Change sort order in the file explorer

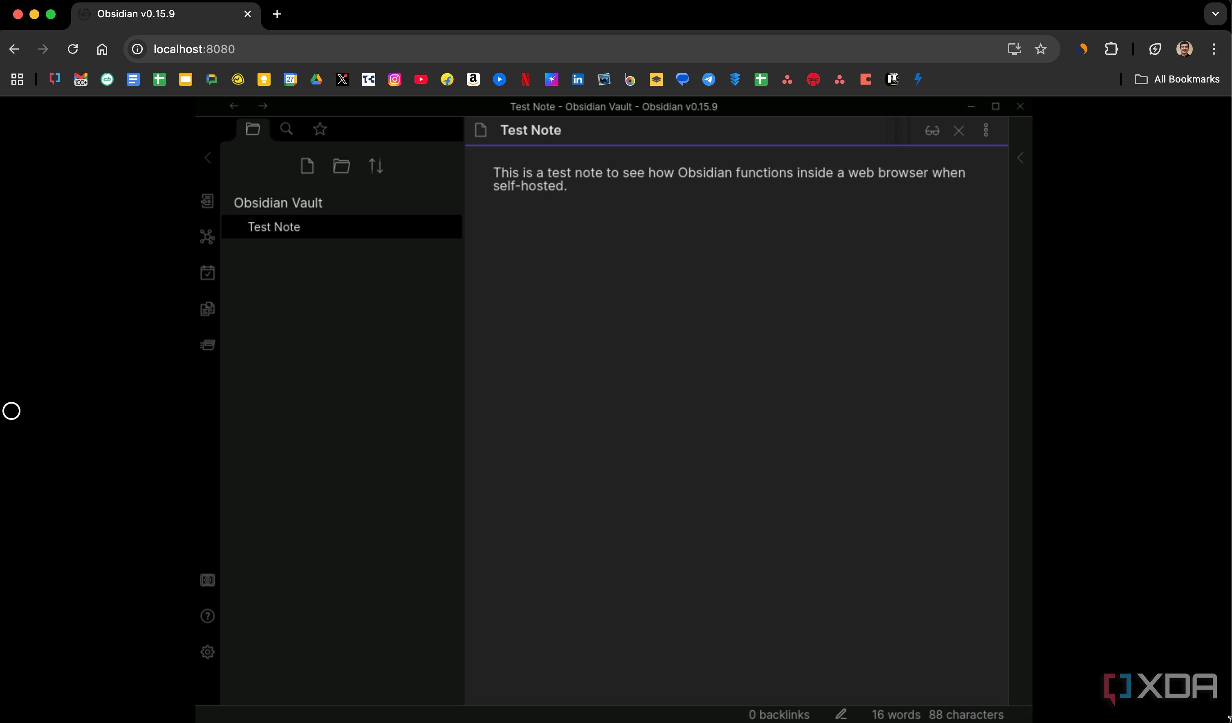click(376, 166)
